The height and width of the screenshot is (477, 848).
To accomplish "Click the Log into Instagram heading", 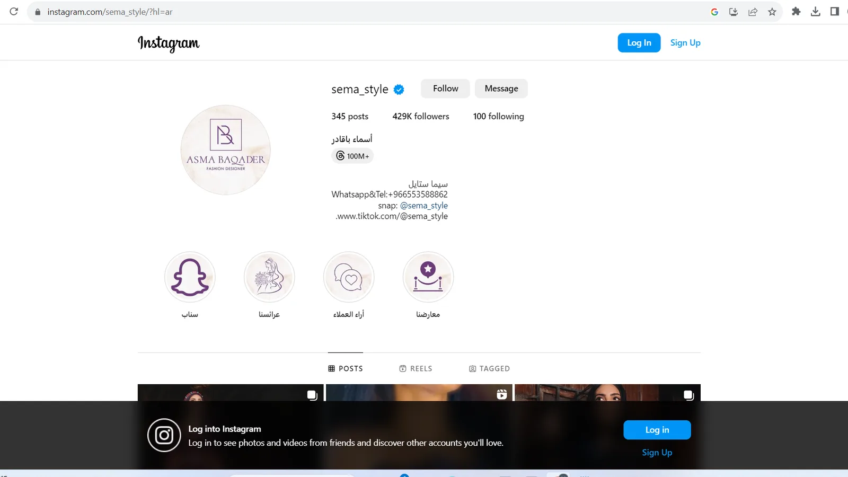I will 225,429.
